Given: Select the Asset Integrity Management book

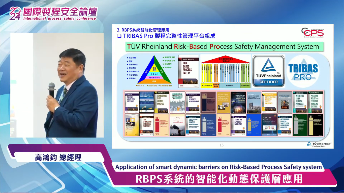Looking at the screenshot, I should [193, 103].
